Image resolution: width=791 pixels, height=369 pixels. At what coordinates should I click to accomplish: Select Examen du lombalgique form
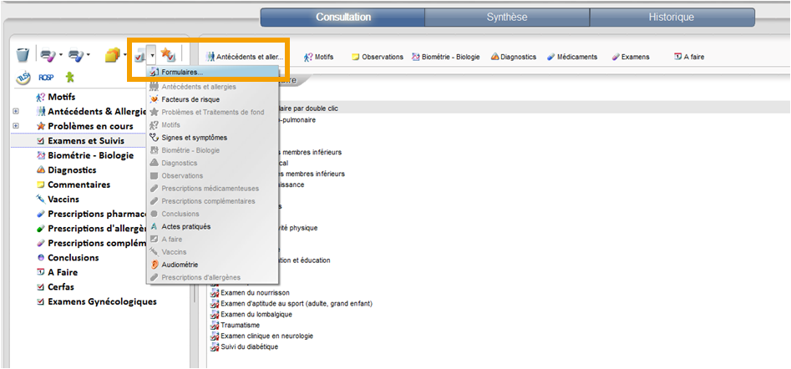pyautogui.click(x=251, y=315)
